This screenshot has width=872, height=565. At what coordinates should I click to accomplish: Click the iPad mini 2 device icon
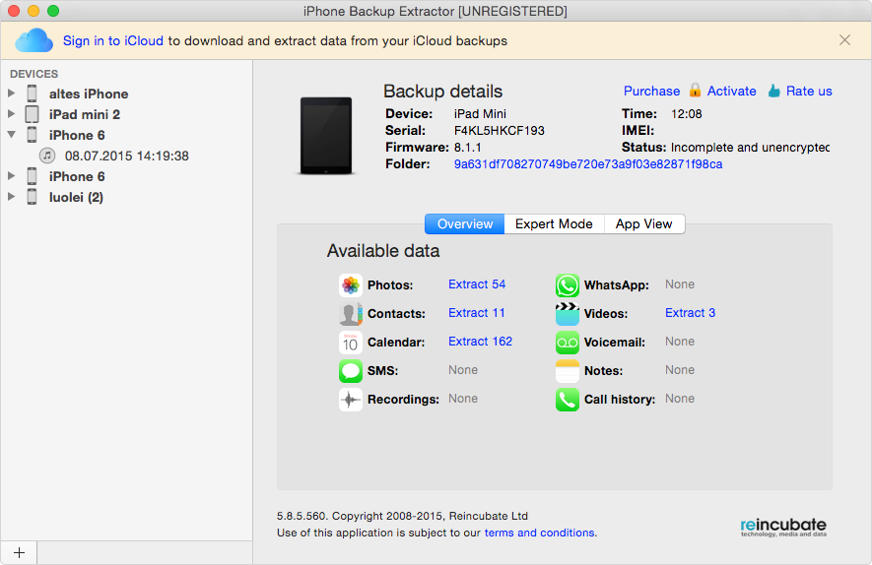pyautogui.click(x=33, y=114)
